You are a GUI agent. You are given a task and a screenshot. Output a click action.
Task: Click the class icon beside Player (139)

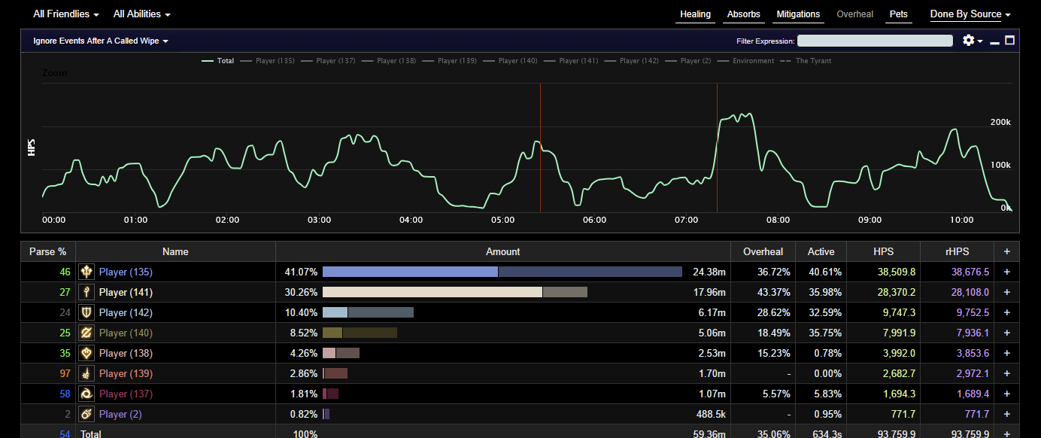coord(86,373)
